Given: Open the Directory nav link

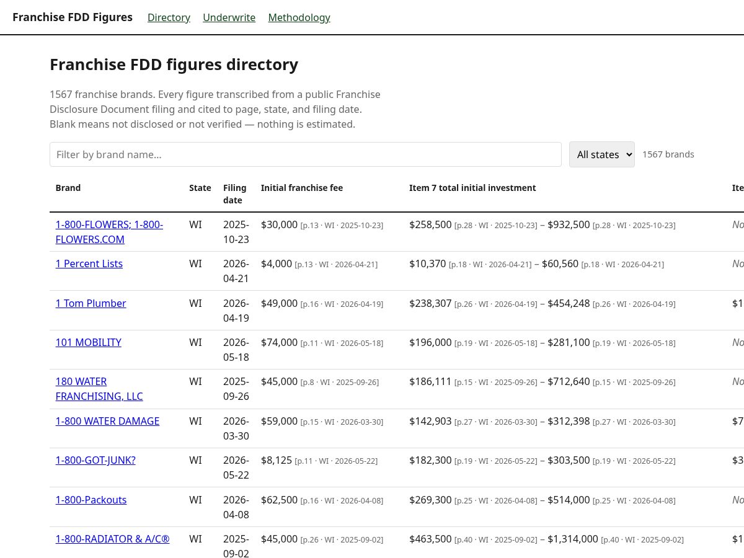Looking at the screenshot, I should pyautogui.click(x=169, y=17).
